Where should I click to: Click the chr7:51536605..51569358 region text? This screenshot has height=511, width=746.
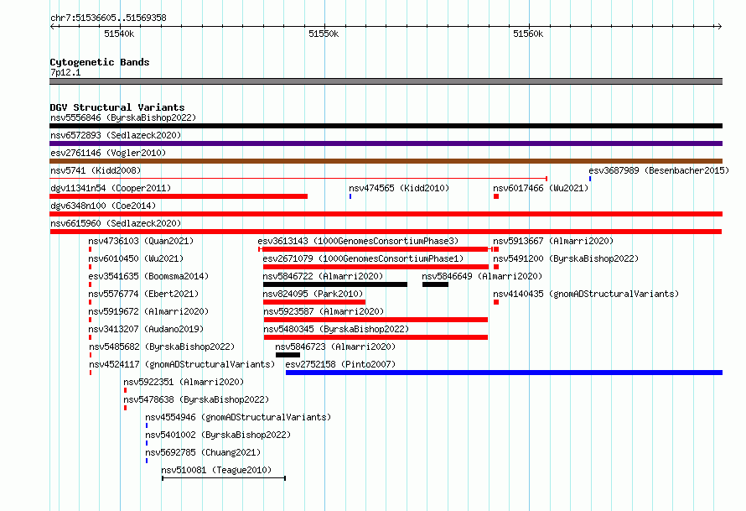108,18
